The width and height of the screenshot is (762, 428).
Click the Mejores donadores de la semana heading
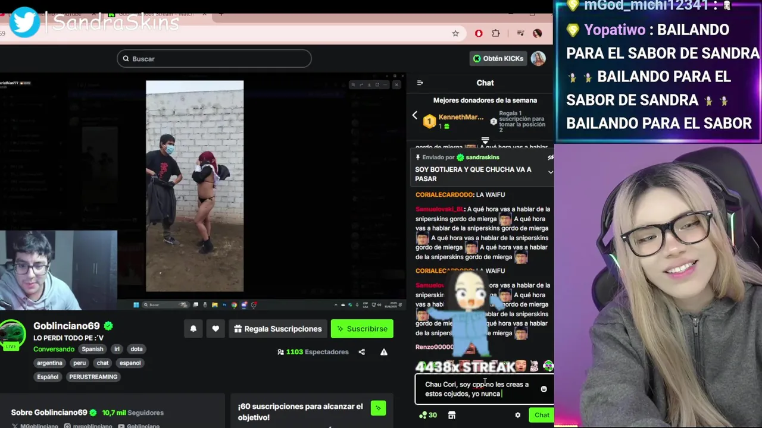[x=485, y=100]
